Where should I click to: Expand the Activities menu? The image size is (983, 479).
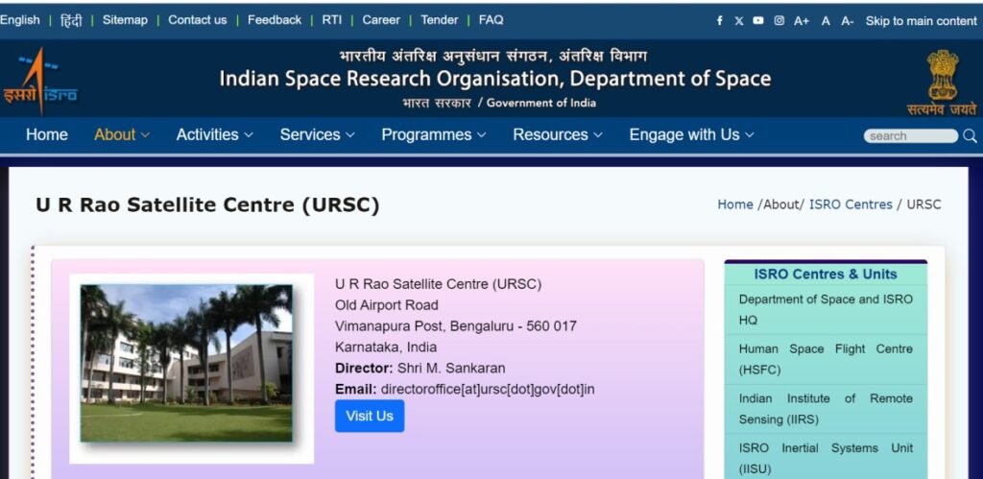214,134
